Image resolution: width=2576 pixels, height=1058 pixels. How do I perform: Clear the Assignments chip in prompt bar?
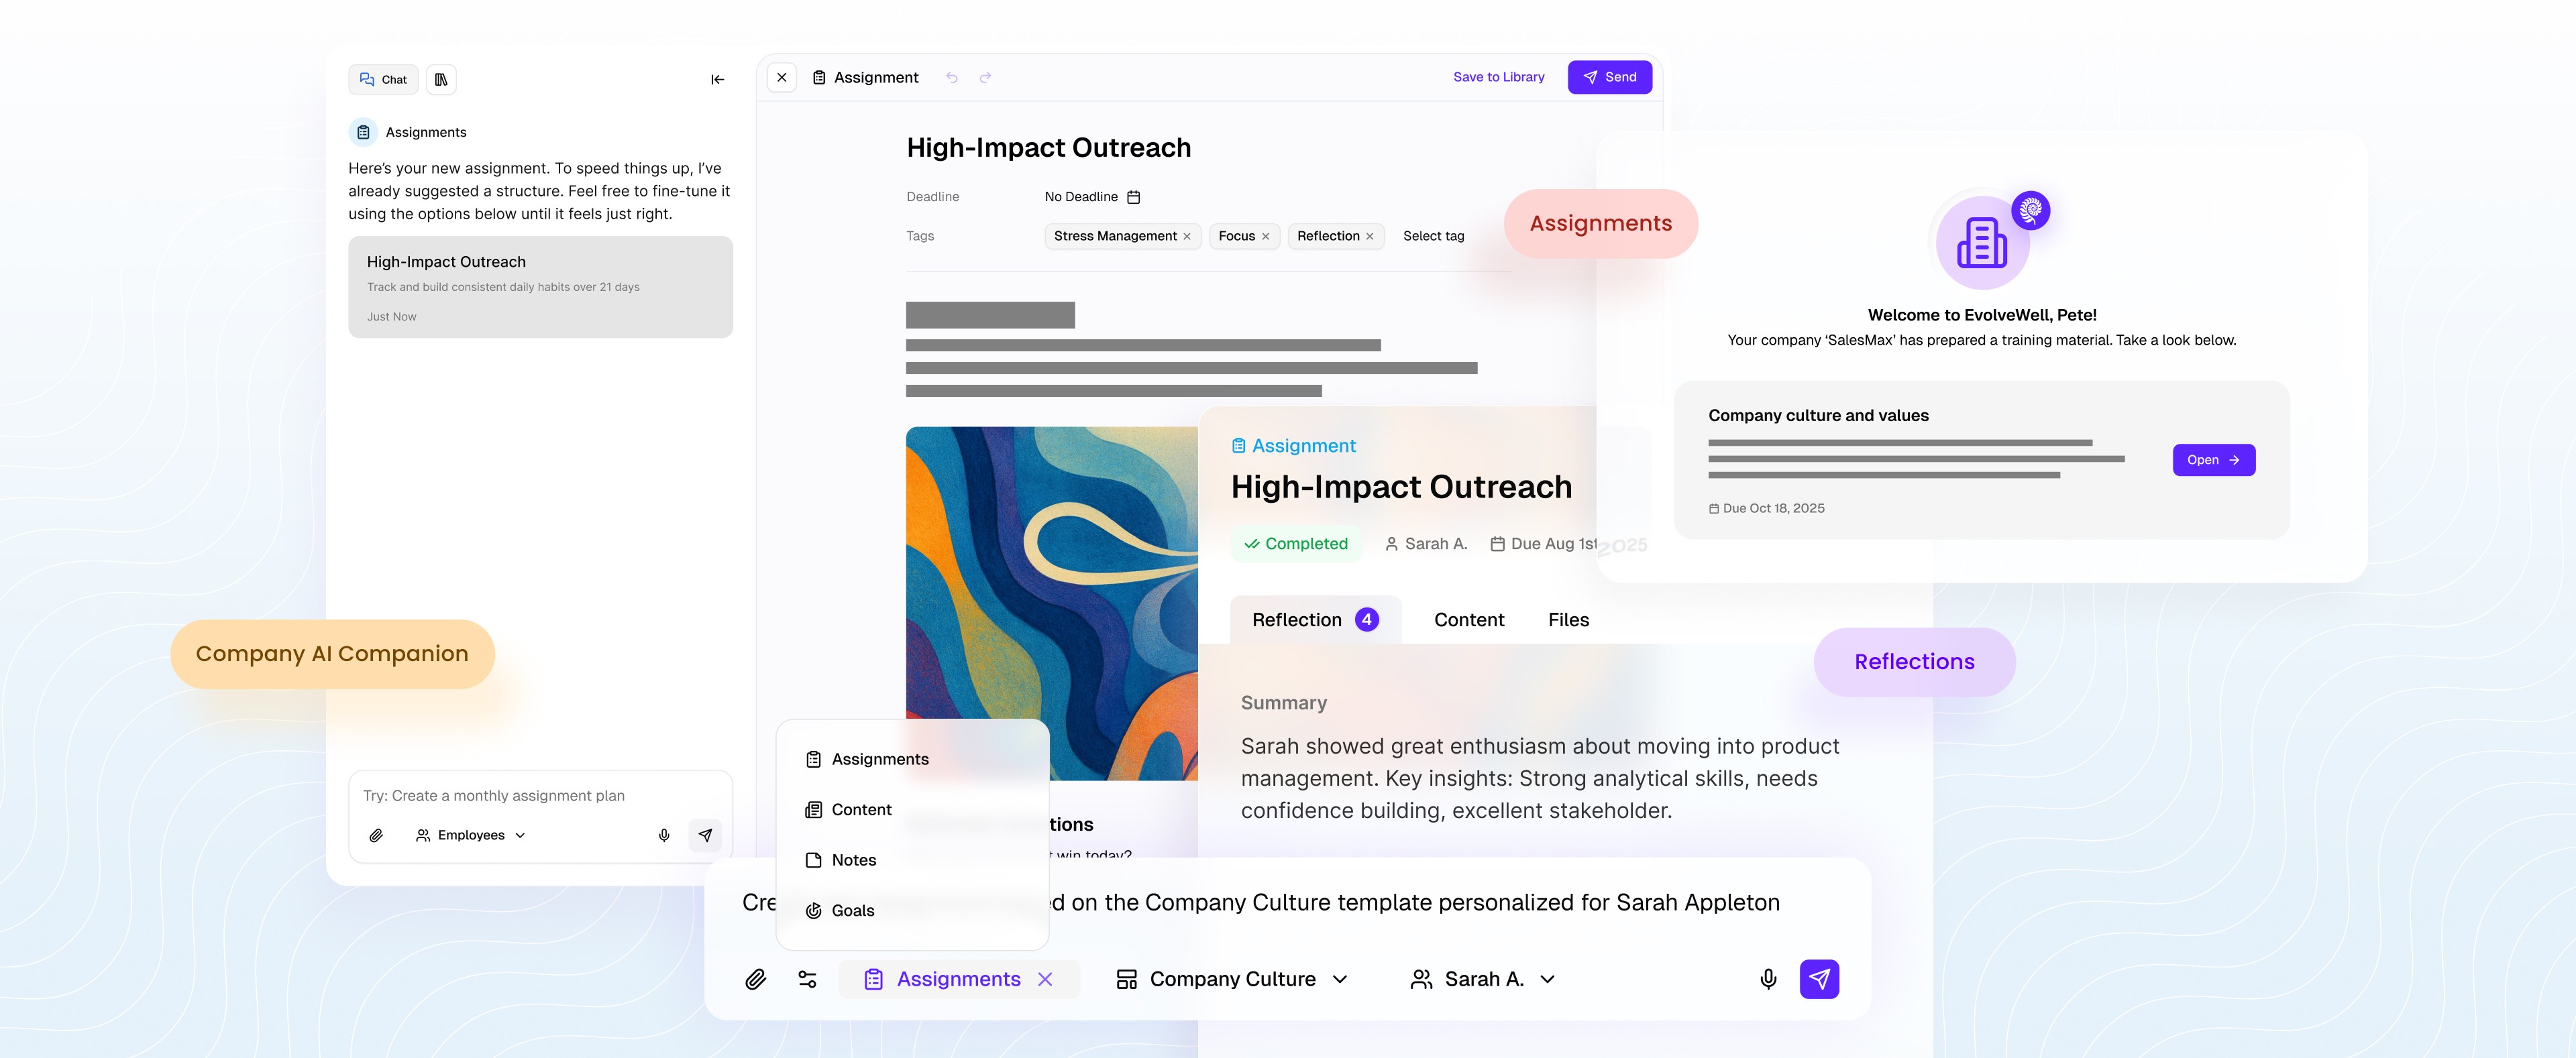tap(1045, 979)
